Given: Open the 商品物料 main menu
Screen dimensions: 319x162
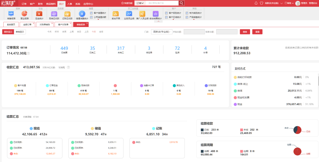Looking at the screenshot, I should pyautogui.click(x=51, y=4).
